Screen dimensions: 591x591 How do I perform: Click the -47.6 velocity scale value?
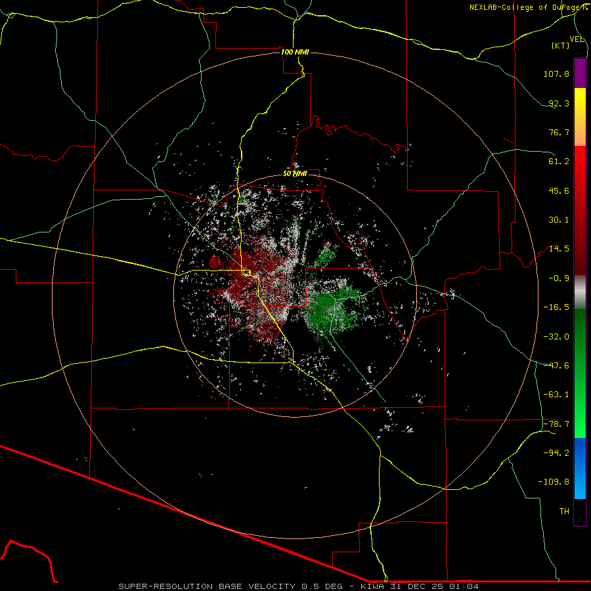coord(556,366)
